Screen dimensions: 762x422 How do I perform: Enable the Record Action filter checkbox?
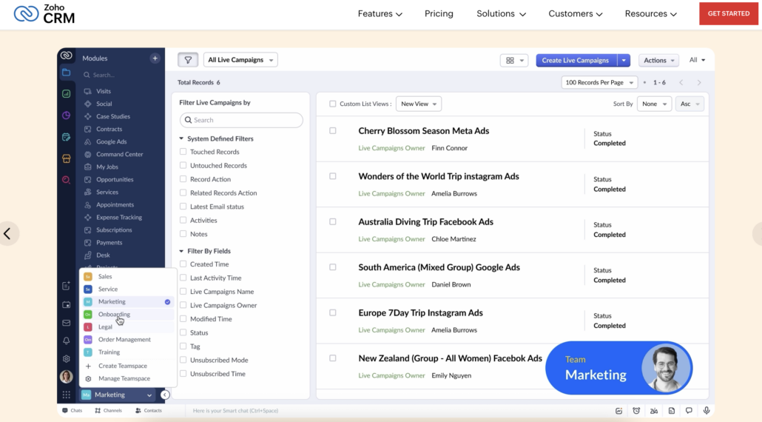click(x=183, y=179)
